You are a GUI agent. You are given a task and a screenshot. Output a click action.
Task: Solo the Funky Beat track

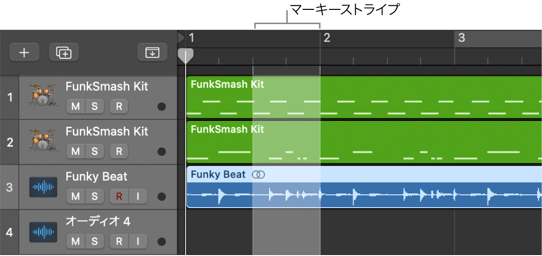click(94, 196)
